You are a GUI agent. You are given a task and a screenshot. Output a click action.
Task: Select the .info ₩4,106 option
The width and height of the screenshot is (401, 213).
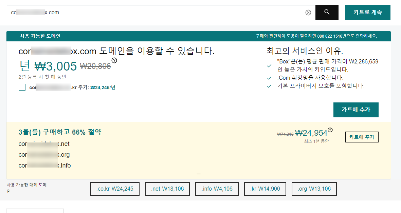pyautogui.click(x=217, y=189)
